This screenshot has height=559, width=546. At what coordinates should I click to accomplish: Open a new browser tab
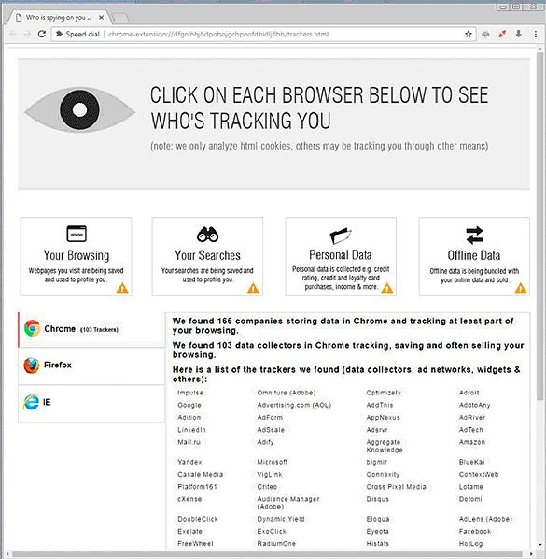[120, 18]
